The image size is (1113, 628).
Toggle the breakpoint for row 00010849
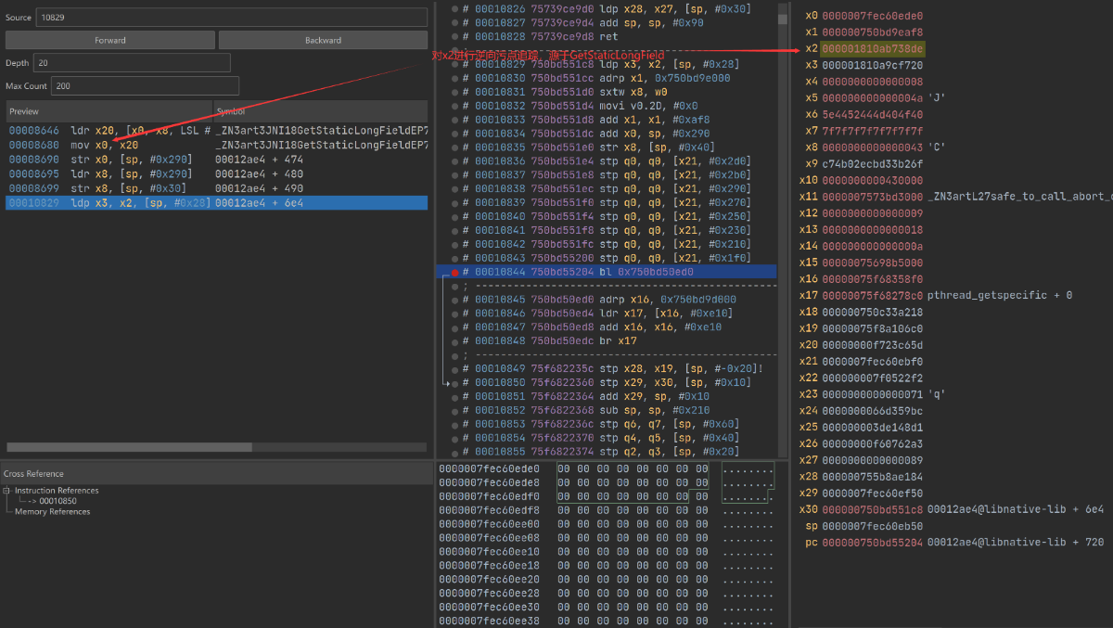tap(454, 368)
